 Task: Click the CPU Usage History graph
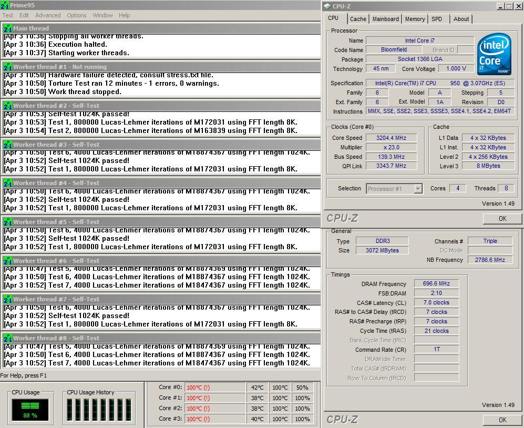click(99, 410)
